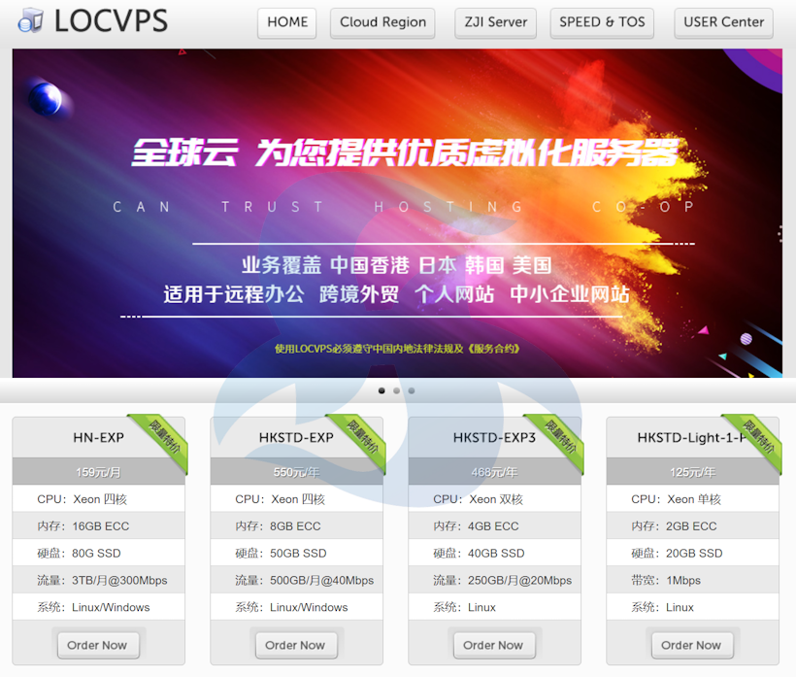Open the HOME page
Screen dimensions: 796x677
click(x=286, y=23)
